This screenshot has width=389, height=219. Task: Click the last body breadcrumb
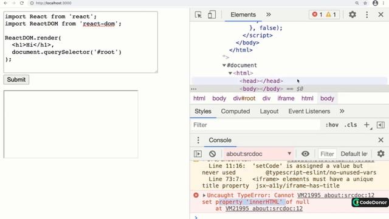pos(327,99)
